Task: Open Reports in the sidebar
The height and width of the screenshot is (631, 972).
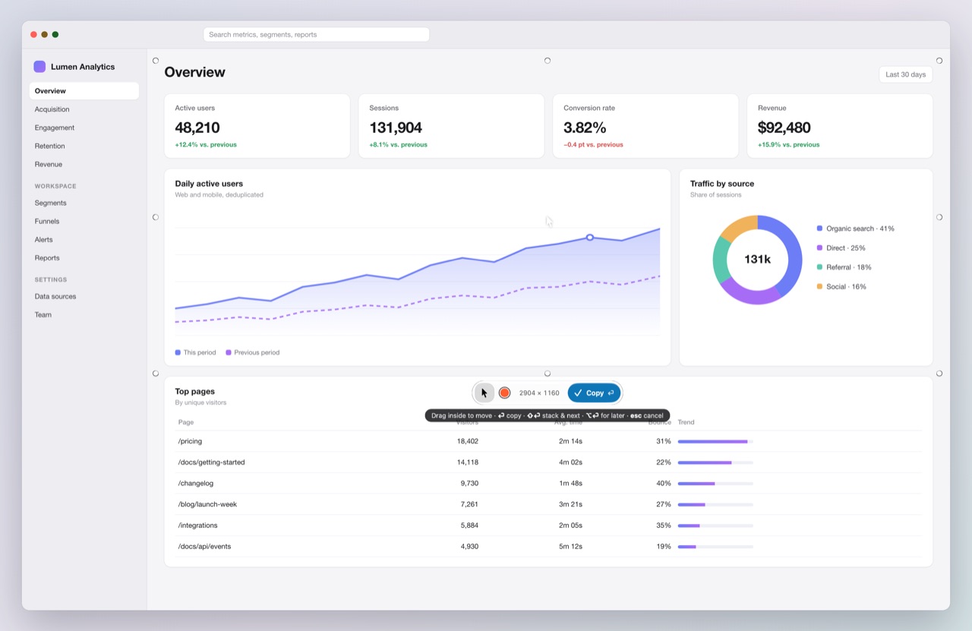Action: click(84, 257)
